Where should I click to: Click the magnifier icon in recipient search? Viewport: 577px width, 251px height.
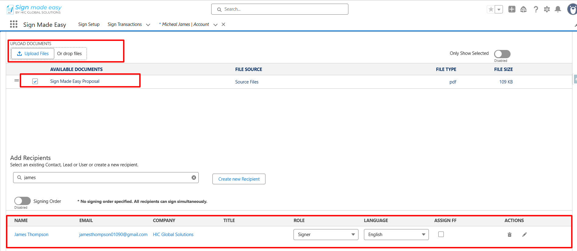point(19,178)
